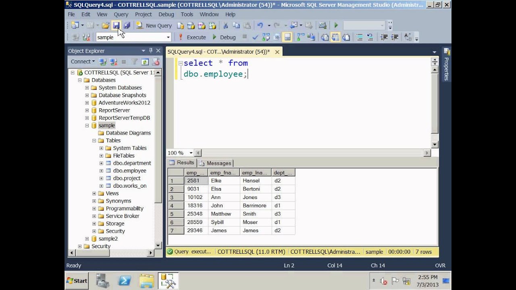This screenshot has width=516, height=290.
Task: Expand the AdventureWorks2012 database node
Action: (x=87, y=103)
